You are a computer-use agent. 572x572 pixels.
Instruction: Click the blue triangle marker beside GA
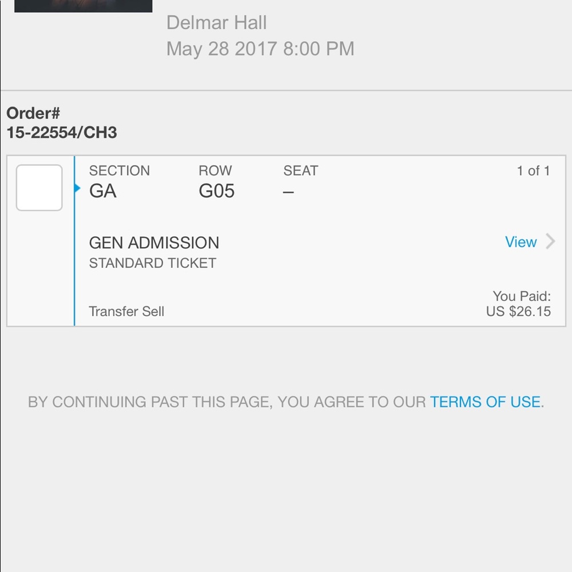click(x=77, y=188)
